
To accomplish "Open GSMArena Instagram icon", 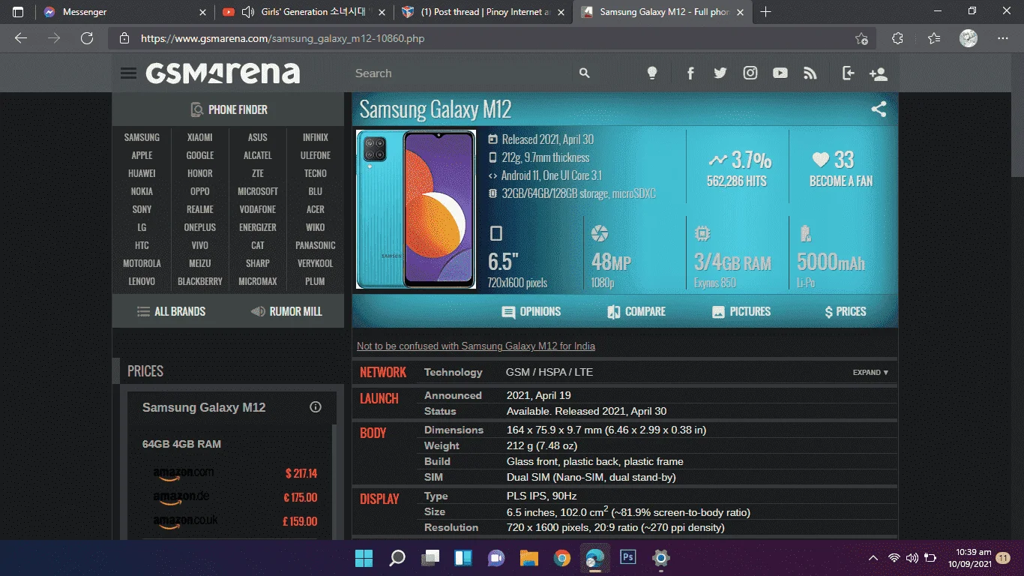I will click(750, 73).
